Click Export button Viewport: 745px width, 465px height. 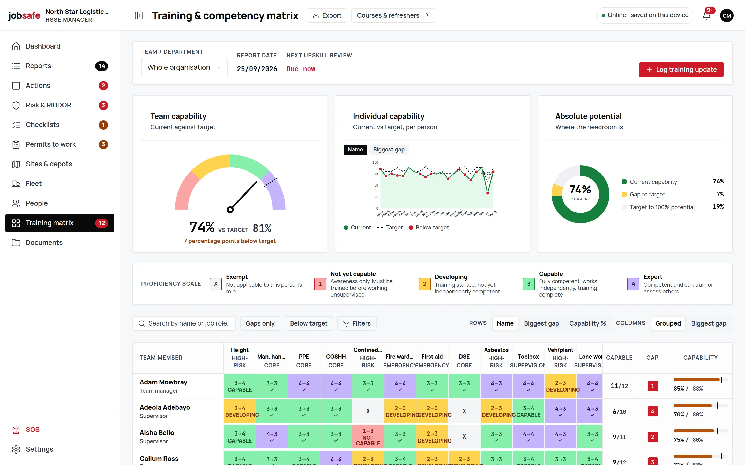pos(327,16)
